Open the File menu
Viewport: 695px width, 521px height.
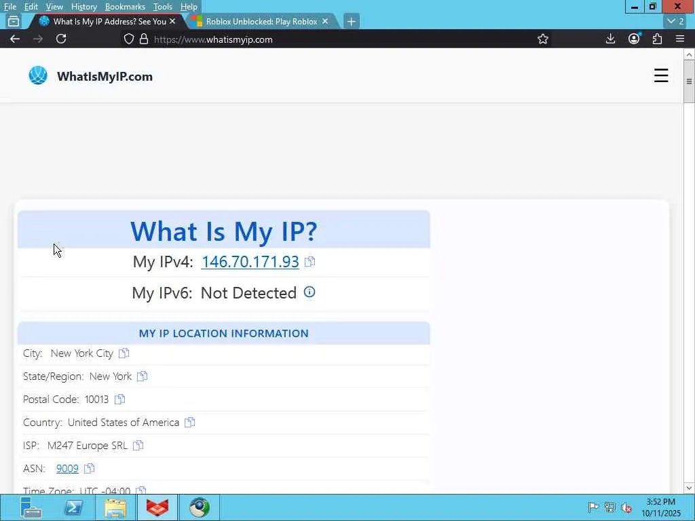[x=10, y=7]
